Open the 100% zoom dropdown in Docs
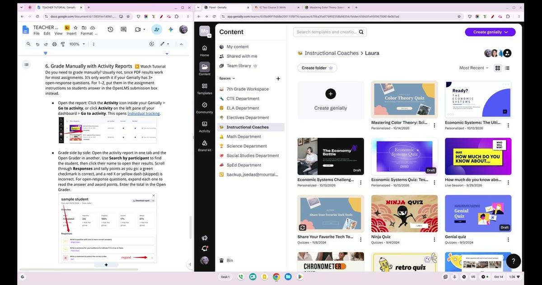 76,44
